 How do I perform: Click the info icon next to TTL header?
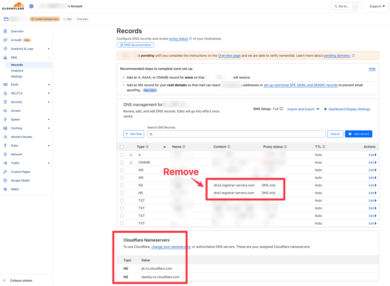(324, 147)
